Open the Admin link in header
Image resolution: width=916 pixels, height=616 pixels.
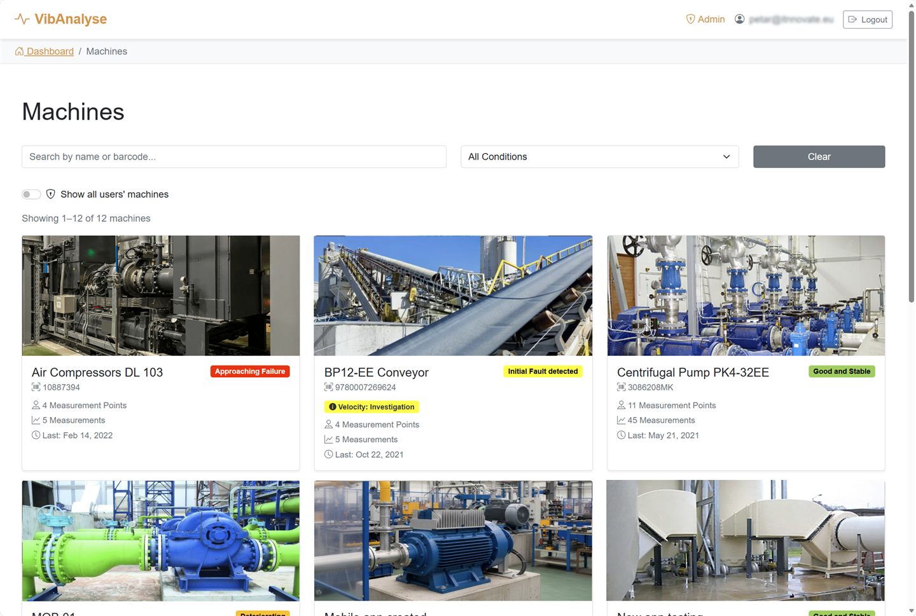(x=705, y=19)
